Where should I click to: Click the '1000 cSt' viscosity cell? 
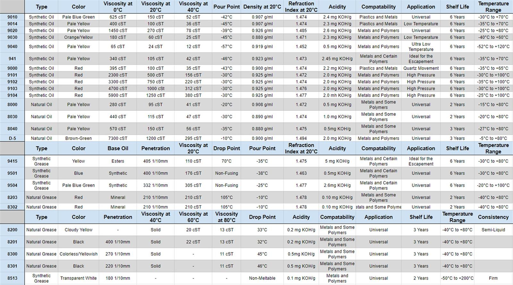(156, 89)
